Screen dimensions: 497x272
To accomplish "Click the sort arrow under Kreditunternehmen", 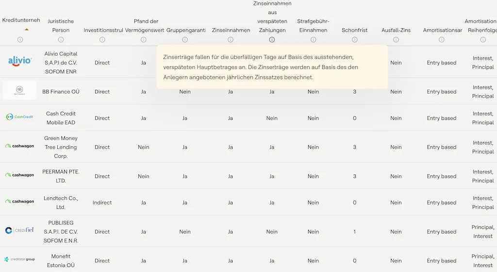I will pos(27,29).
